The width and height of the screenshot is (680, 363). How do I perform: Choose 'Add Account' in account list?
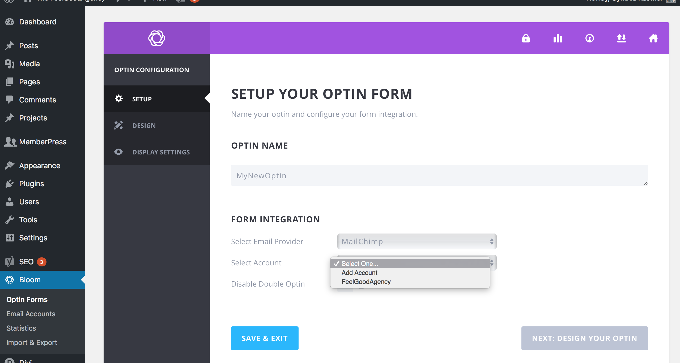[410, 273]
